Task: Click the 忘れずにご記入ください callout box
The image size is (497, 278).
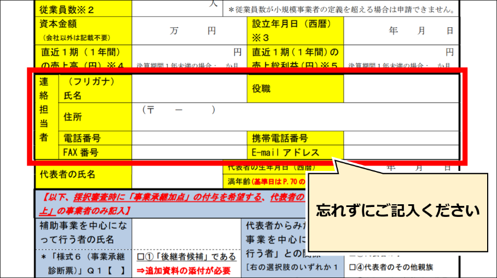Action: tap(397, 210)
